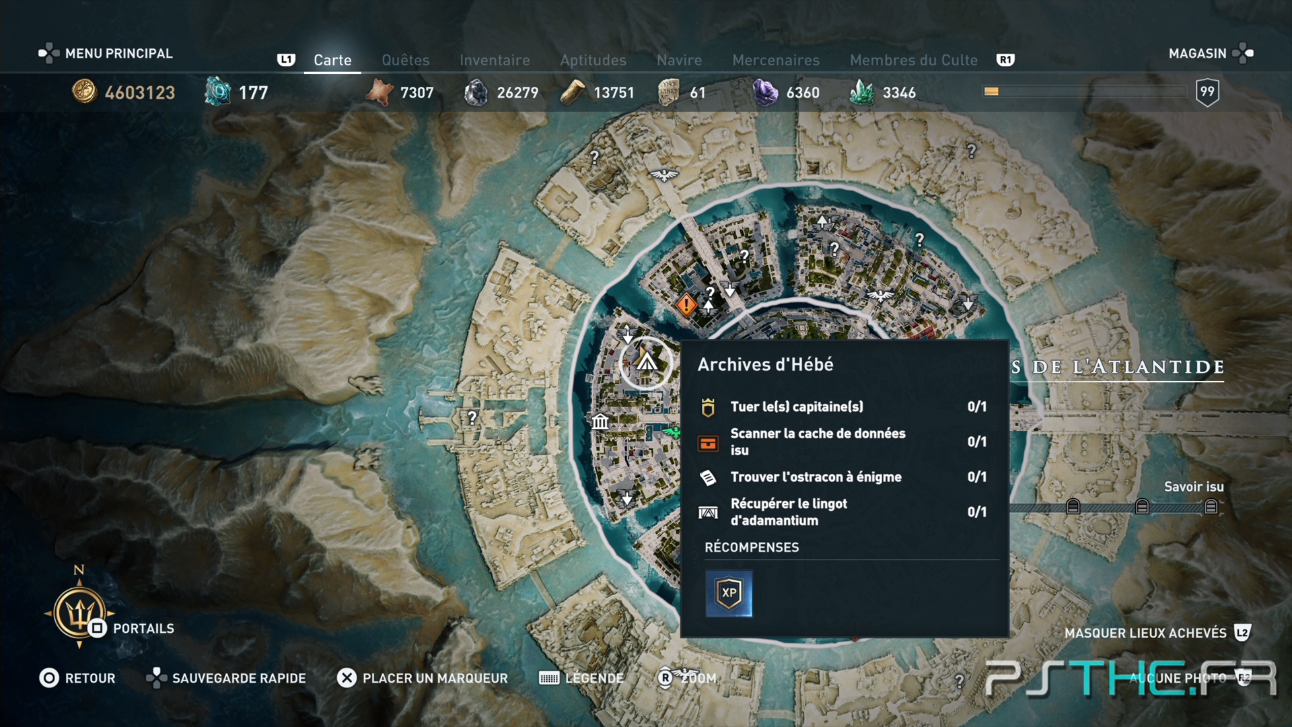
Task: Click the museum building icon on map
Action: pyautogui.click(x=600, y=421)
